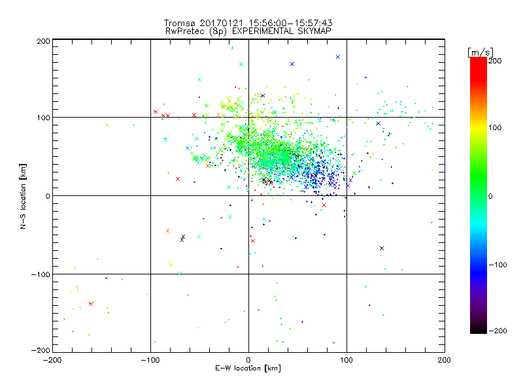The width and height of the screenshot is (523, 392).
Task: Pick the green middle of the colorbar
Action: click(x=479, y=182)
